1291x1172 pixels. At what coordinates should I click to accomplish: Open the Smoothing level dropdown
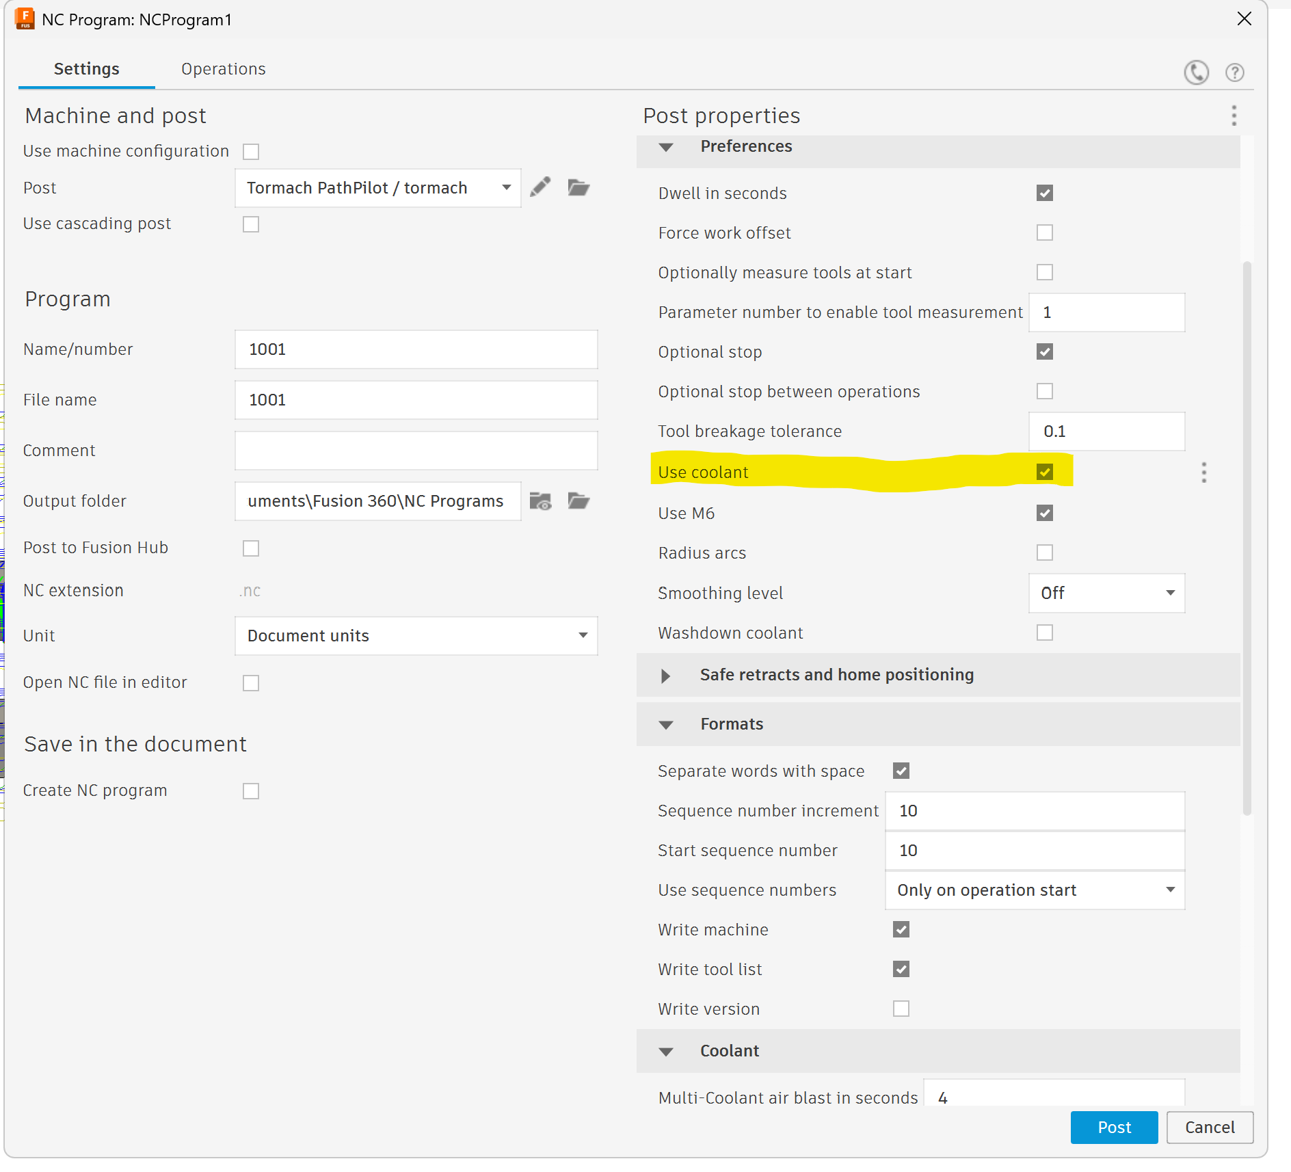1106,593
